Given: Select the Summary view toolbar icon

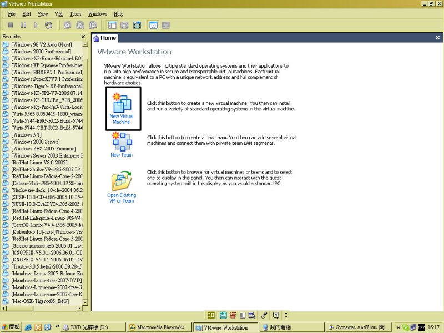Looking at the screenshot, I should click(x=153, y=25).
